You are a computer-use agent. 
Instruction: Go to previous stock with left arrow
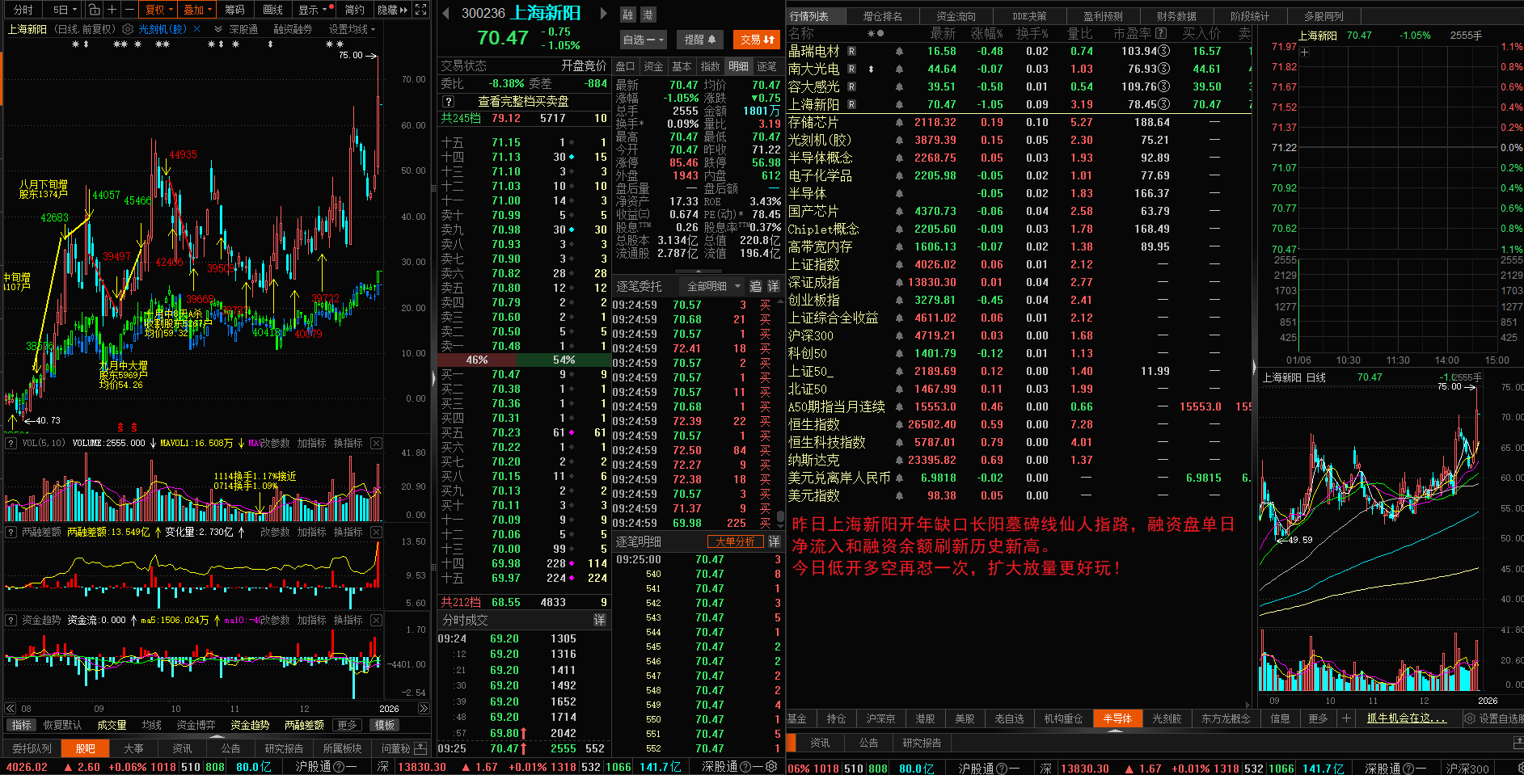(x=445, y=14)
